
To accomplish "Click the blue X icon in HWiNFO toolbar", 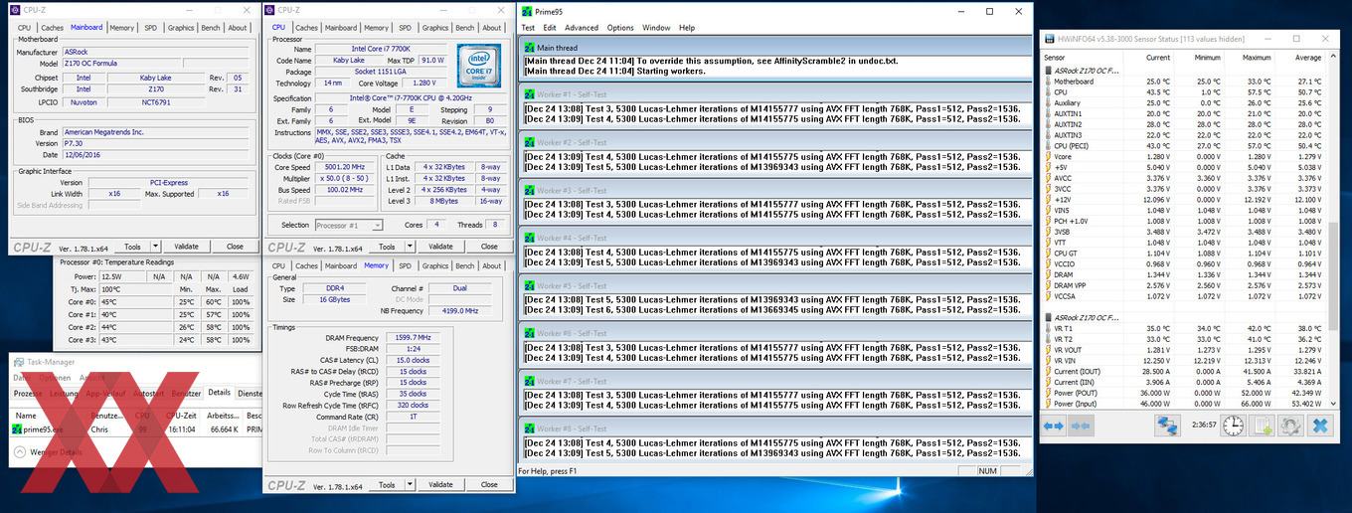I will (1320, 426).
